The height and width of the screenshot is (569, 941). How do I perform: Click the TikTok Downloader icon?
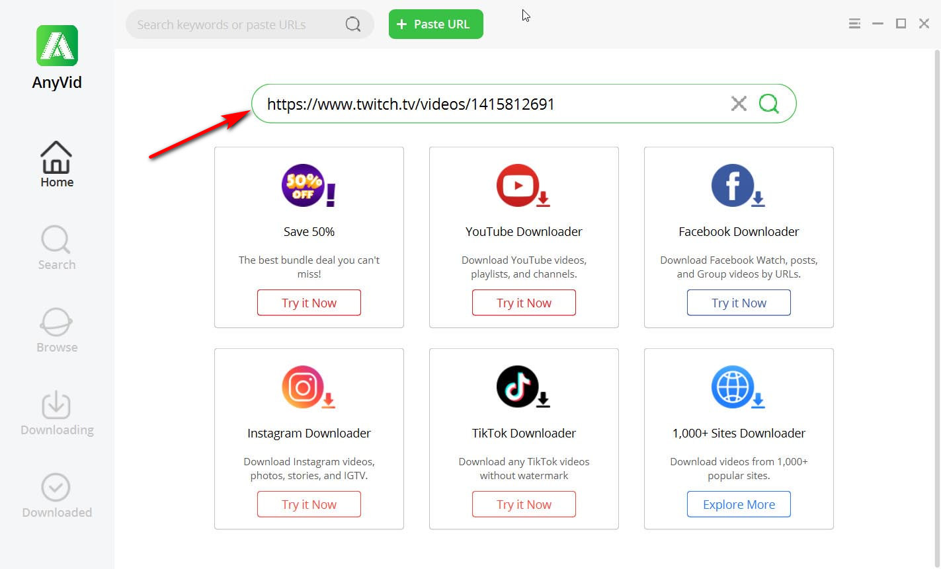point(519,387)
